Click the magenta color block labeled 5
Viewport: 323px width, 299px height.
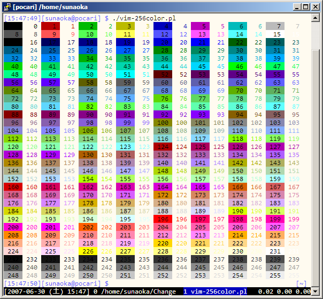pyautogui.click(x=200, y=26)
